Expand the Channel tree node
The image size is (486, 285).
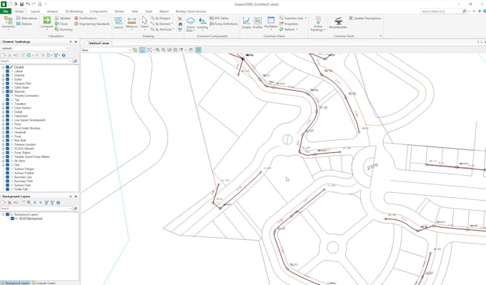3,75
